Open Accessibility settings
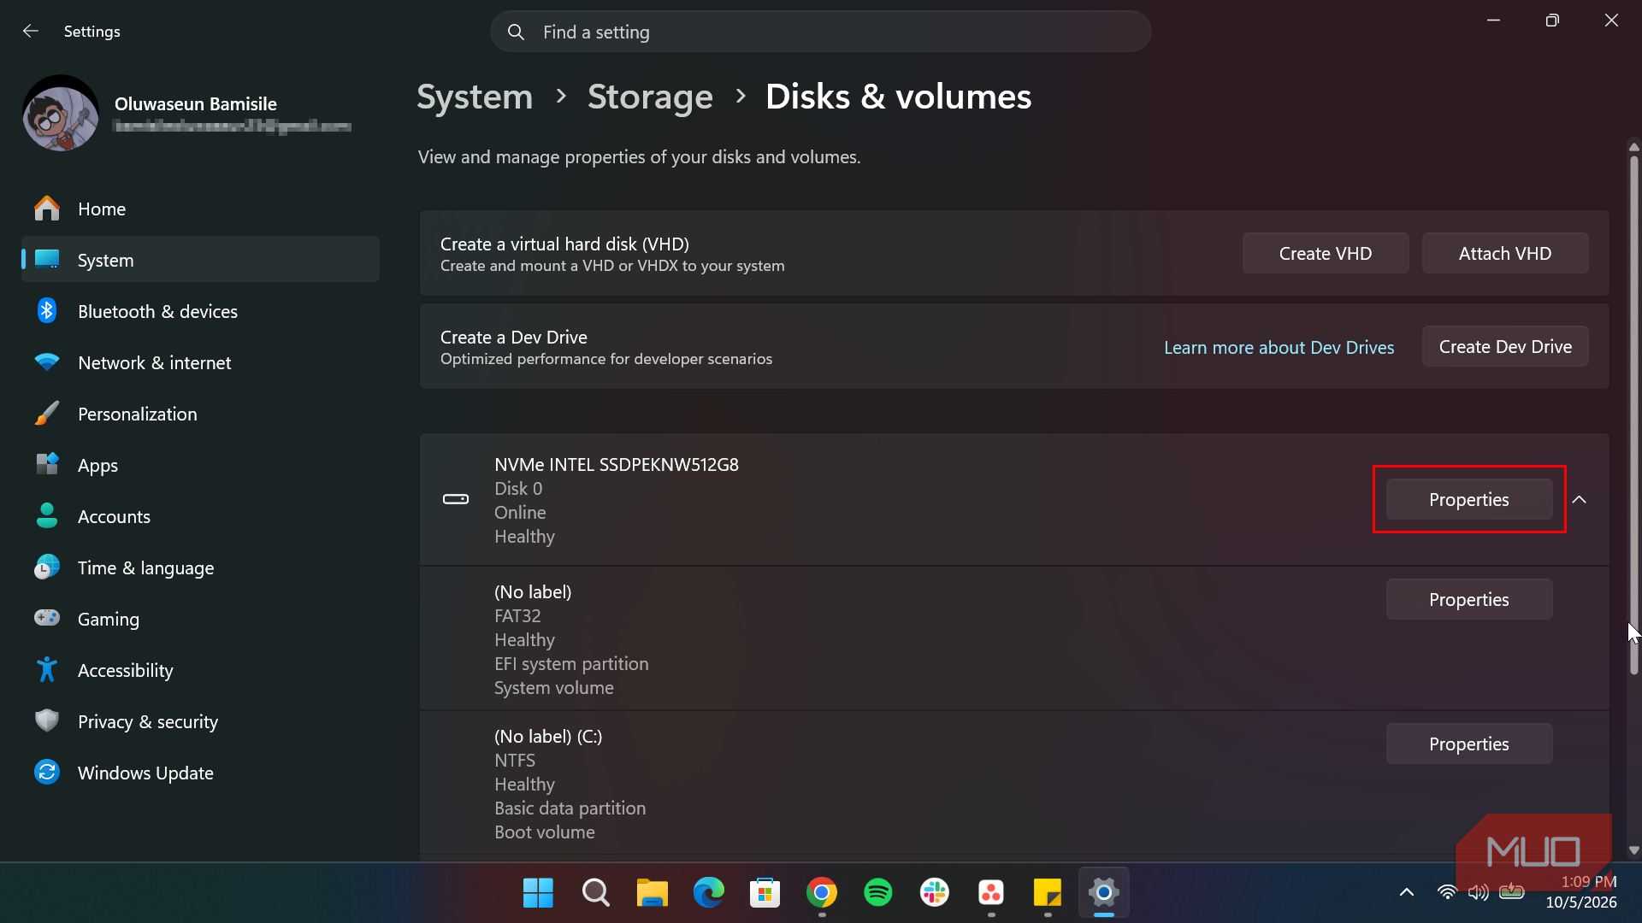This screenshot has width=1642, height=923. click(200, 670)
